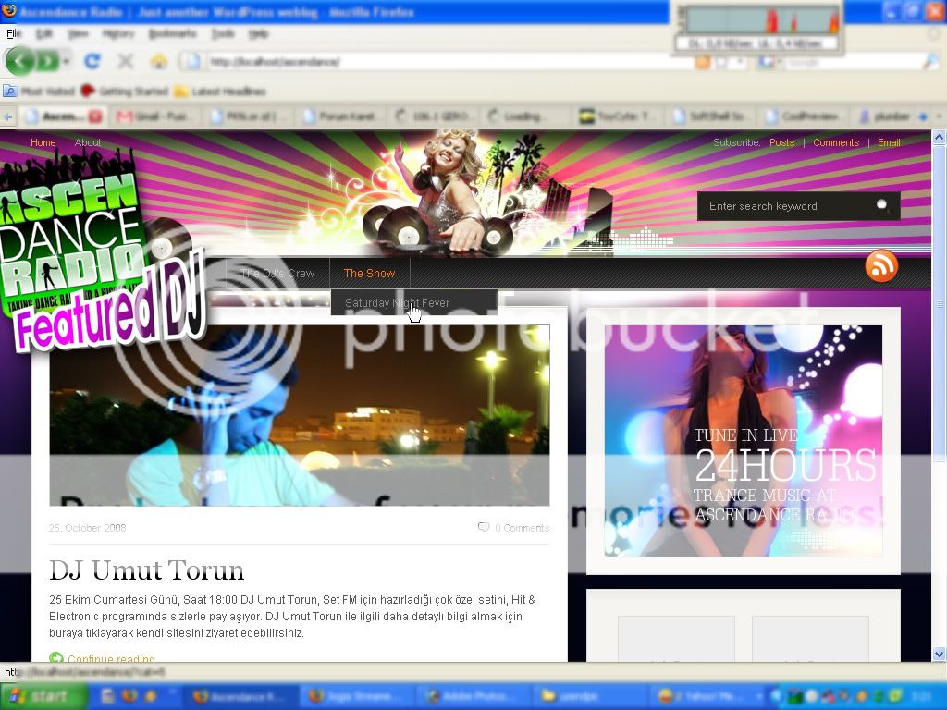
Task: Open the Getting Started bookmark
Action: (125, 92)
